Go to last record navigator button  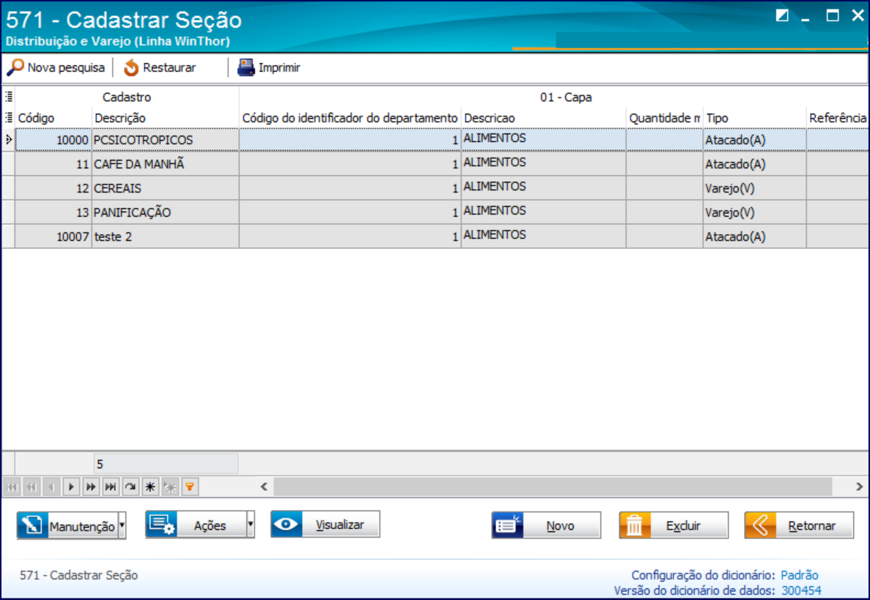[111, 487]
